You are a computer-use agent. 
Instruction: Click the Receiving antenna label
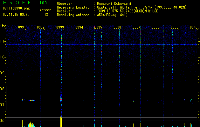tap(73, 15)
